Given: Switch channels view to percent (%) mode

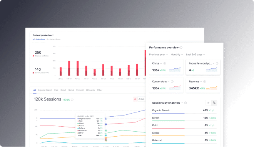Looking at the screenshot, I should (214, 103).
